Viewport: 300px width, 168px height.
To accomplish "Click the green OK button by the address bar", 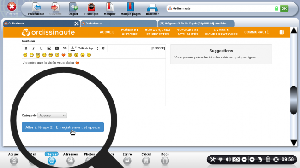I will click(x=284, y=8).
